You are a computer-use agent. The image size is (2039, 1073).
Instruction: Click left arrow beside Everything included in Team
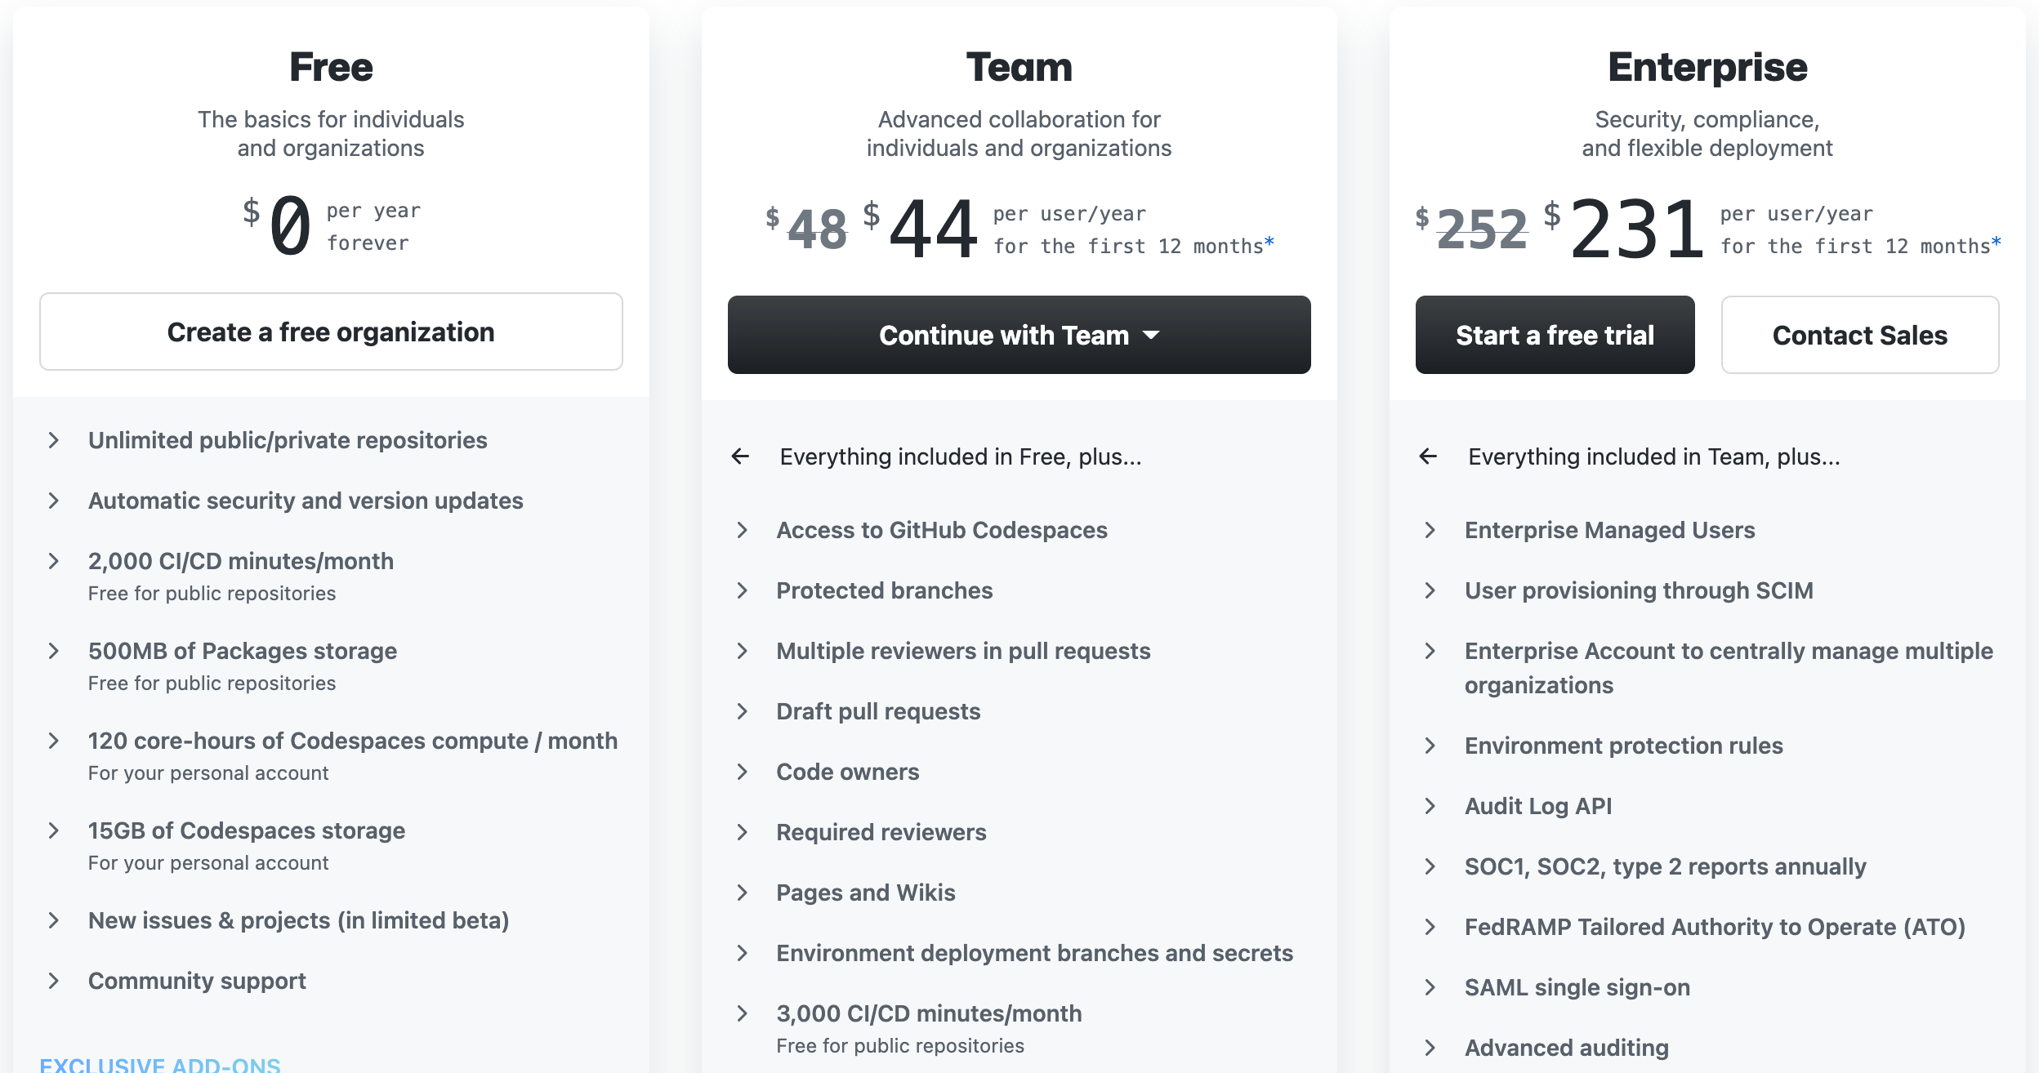coord(1428,456)
